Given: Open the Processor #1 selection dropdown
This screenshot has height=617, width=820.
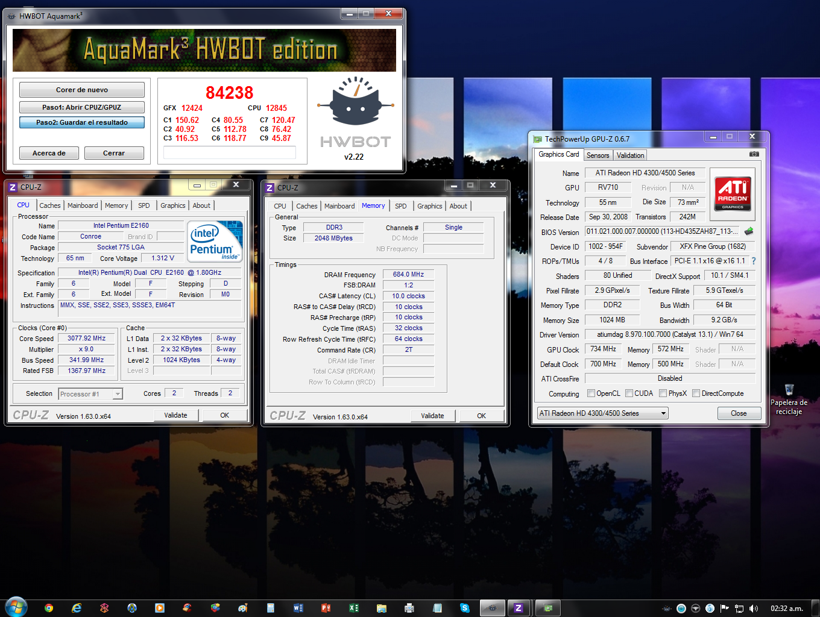Looking at the screenshot, I should point(90,394).
